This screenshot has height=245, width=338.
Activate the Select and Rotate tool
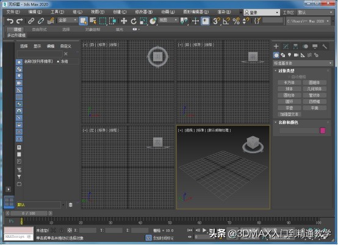[x=134, y=21]
